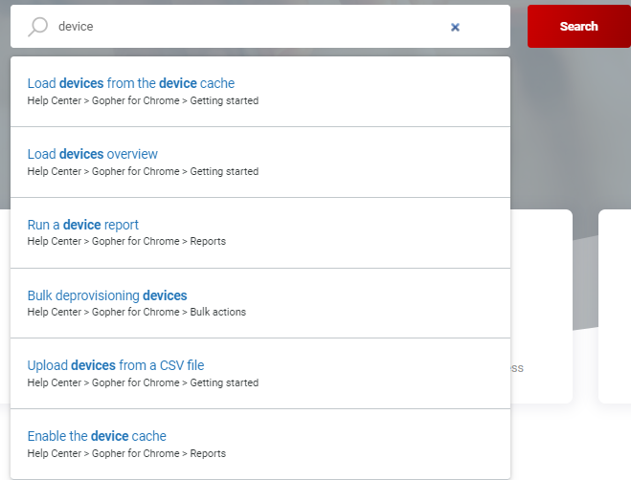
Task: Click the white card right of the suggestions list
Action: (x=541, y=306)
